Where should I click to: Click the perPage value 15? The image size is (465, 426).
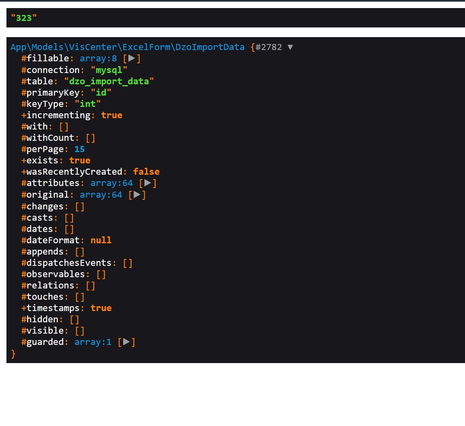click(x=80, y=149)
